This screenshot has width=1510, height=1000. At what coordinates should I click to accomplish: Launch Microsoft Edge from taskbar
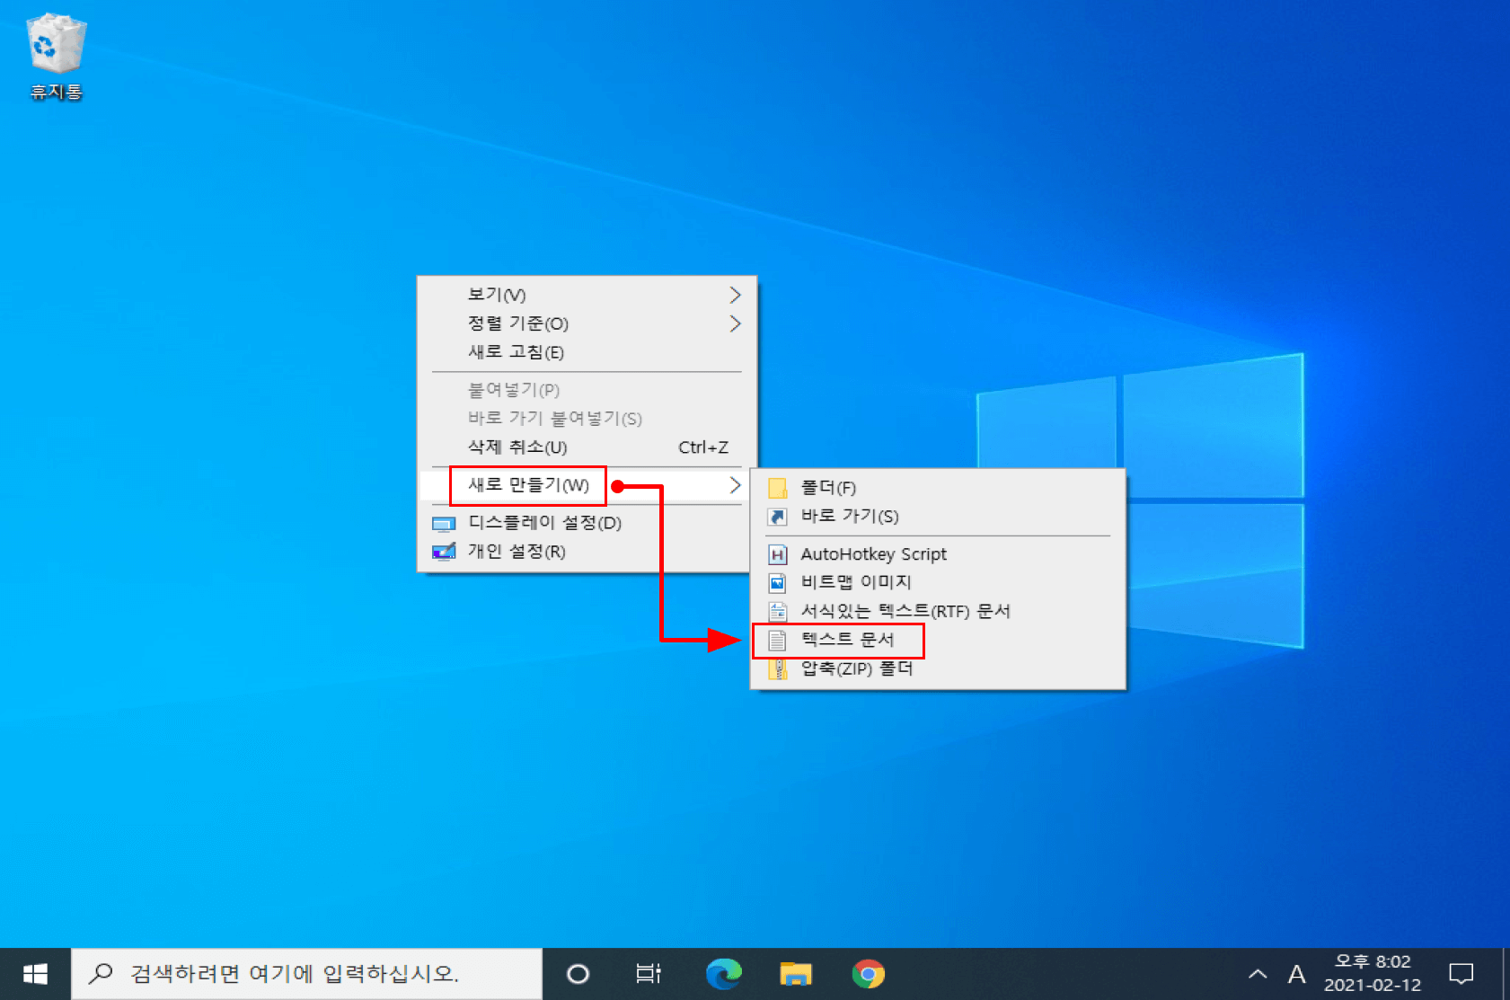(x=723, y=974)
